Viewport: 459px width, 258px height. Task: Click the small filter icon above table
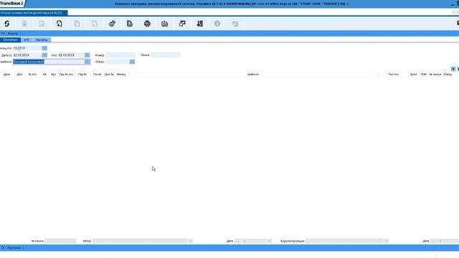pyautogui.click(x=453, y=69)
